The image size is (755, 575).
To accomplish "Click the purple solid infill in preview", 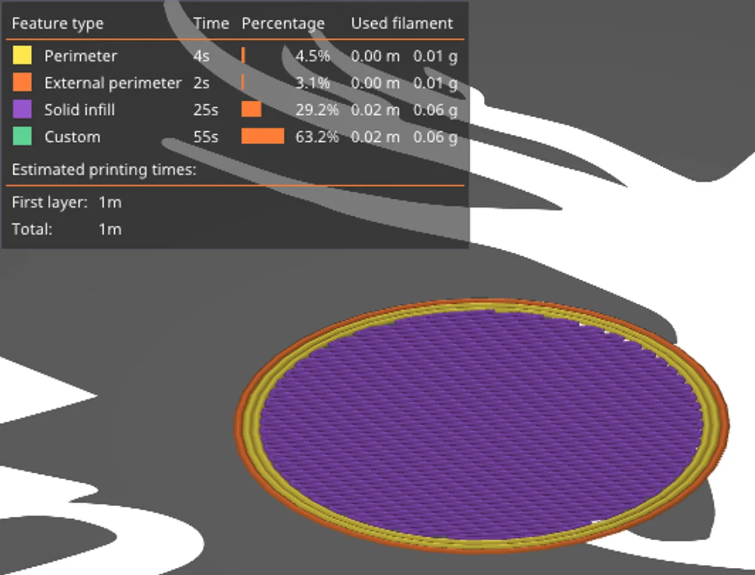I will pos(479,419).
